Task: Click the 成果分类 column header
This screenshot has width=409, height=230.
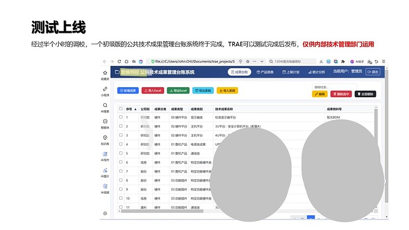Action: click(160, 109)
